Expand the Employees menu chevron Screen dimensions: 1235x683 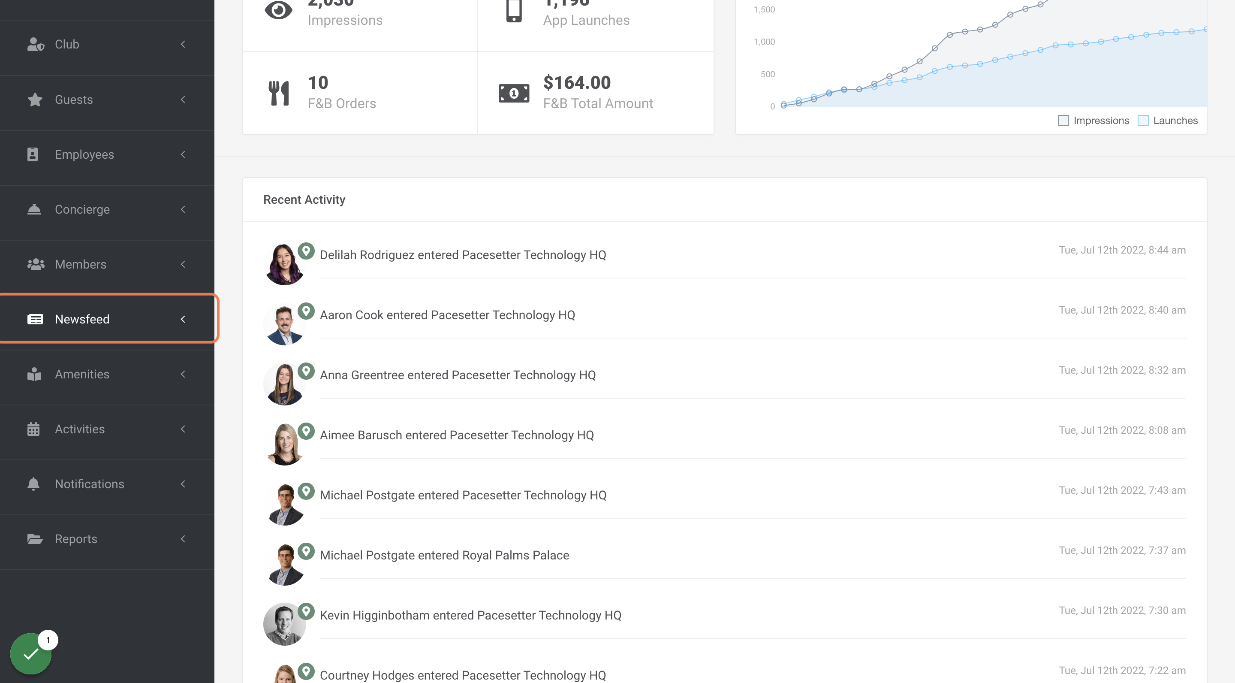183,154
